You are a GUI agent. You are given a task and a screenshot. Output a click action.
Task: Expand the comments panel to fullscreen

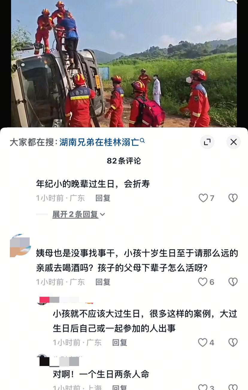coord(207,142)
